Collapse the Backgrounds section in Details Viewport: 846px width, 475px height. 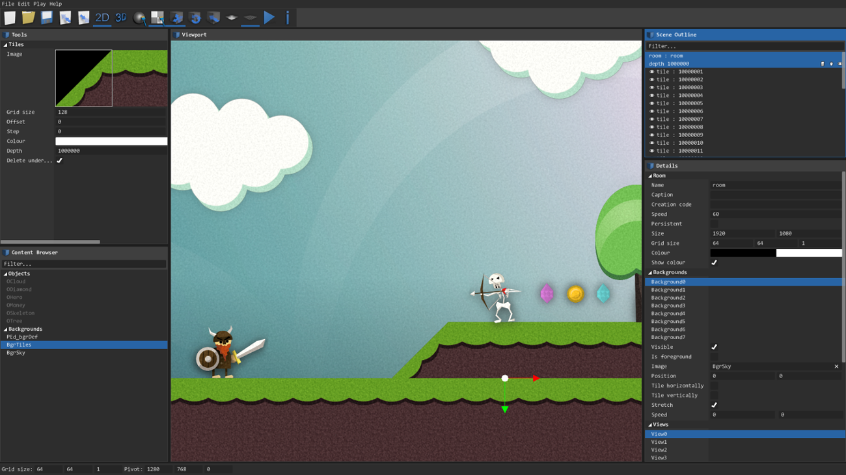[x=649, y=272]
